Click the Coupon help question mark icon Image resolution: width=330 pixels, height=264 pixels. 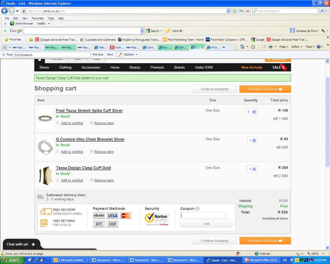198,209
